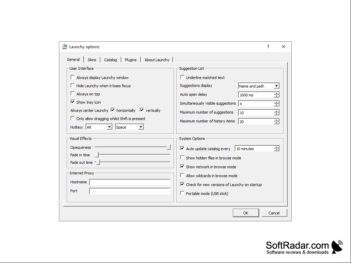Expand the Suggestions display dropdown

click(259, 86)
